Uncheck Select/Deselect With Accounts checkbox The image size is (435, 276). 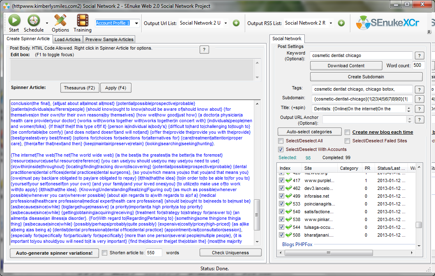281,149
